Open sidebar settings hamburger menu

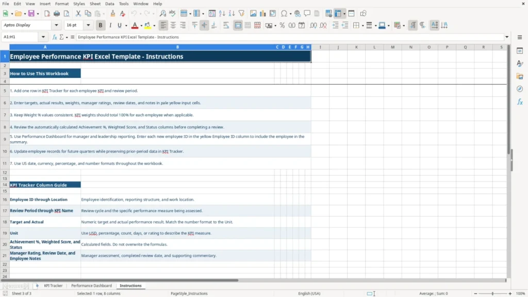point(520,37)
